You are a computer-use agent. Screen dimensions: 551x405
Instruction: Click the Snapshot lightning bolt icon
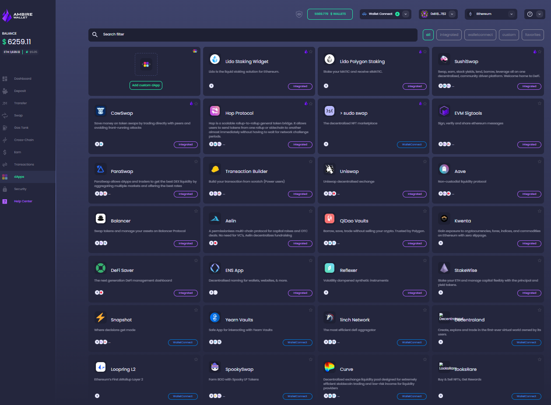tap(101, 317)
